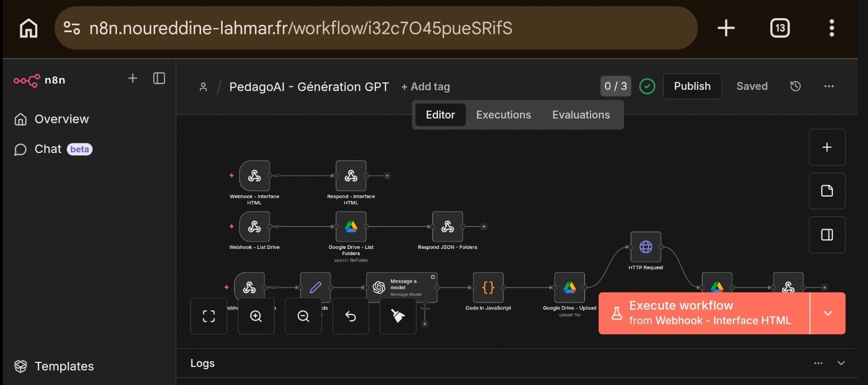This screenshot has height=385, width=868.
Task: Switch to the Executions tab
Action: click(504, 115)
